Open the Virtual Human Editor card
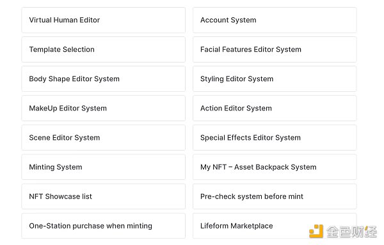 [103, 20]
